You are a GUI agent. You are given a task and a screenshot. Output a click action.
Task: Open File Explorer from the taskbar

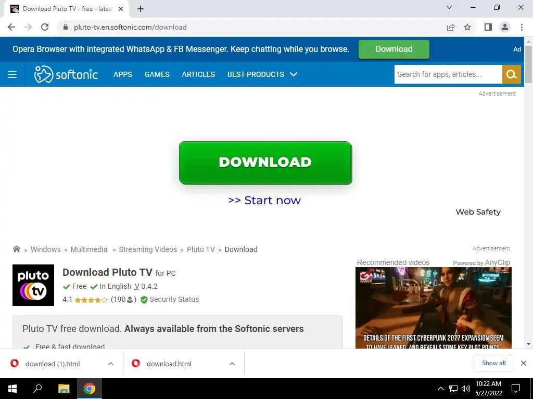pyautogui.click(x=64, y=389)
